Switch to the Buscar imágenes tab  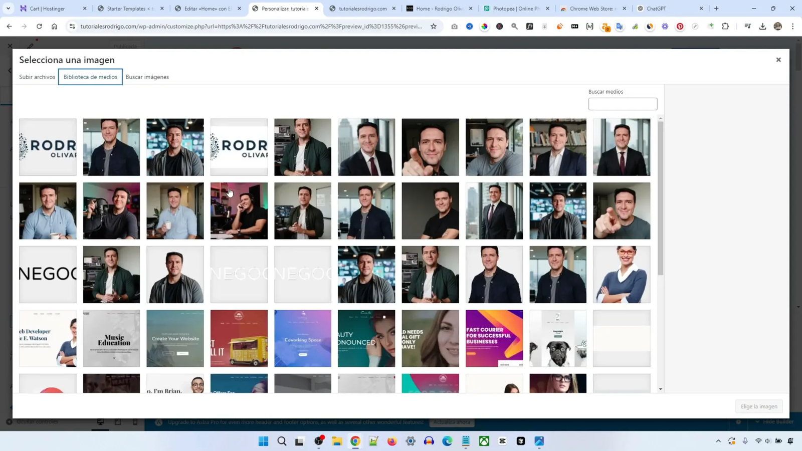pos(147,77)
